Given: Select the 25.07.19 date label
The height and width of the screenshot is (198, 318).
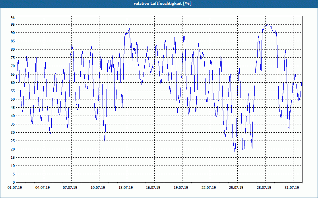Looking at the screenshot, I should (236, 188).
